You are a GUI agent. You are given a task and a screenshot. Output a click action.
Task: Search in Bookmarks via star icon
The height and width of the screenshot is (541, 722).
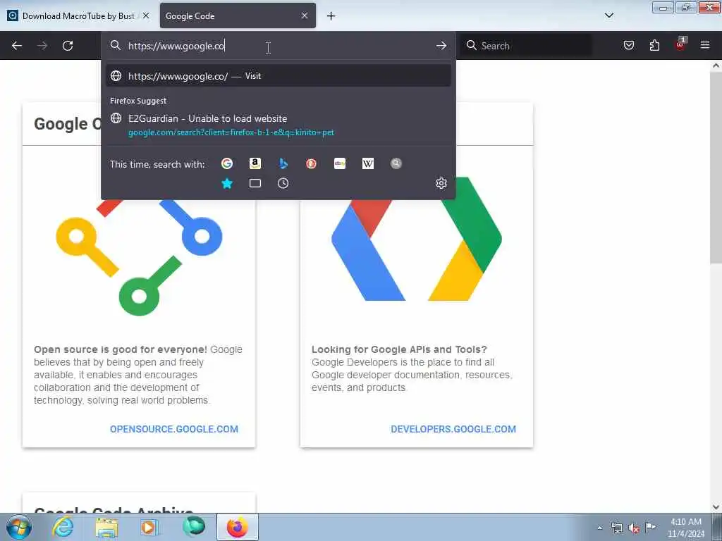point(227,183)
